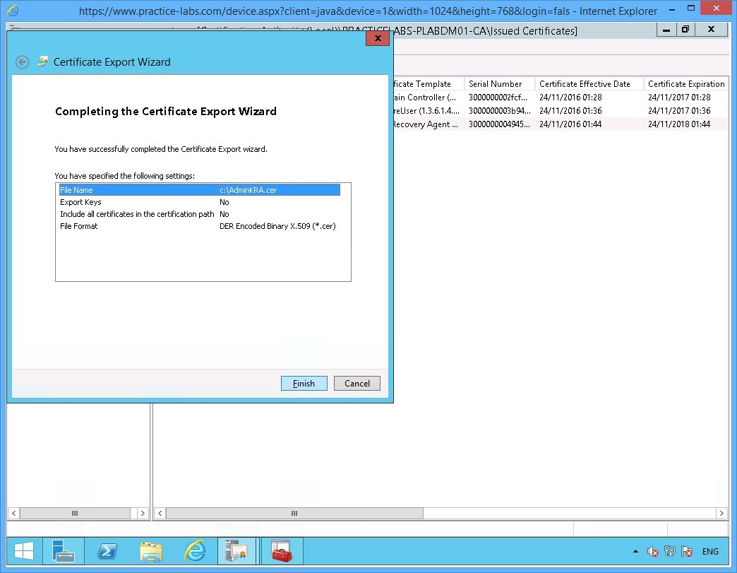Show hidden system tray icons
The image size is (737, 573).
click(x=635, y=552)
